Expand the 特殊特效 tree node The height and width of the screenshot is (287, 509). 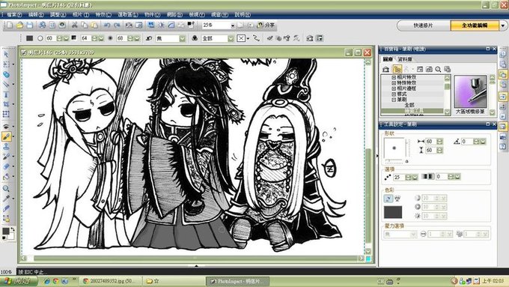(x=394, y=83)
